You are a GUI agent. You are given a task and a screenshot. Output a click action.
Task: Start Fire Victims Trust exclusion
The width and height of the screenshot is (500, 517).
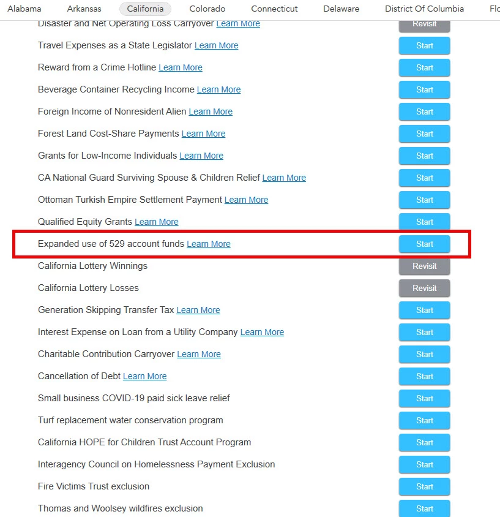pos(424,487)
